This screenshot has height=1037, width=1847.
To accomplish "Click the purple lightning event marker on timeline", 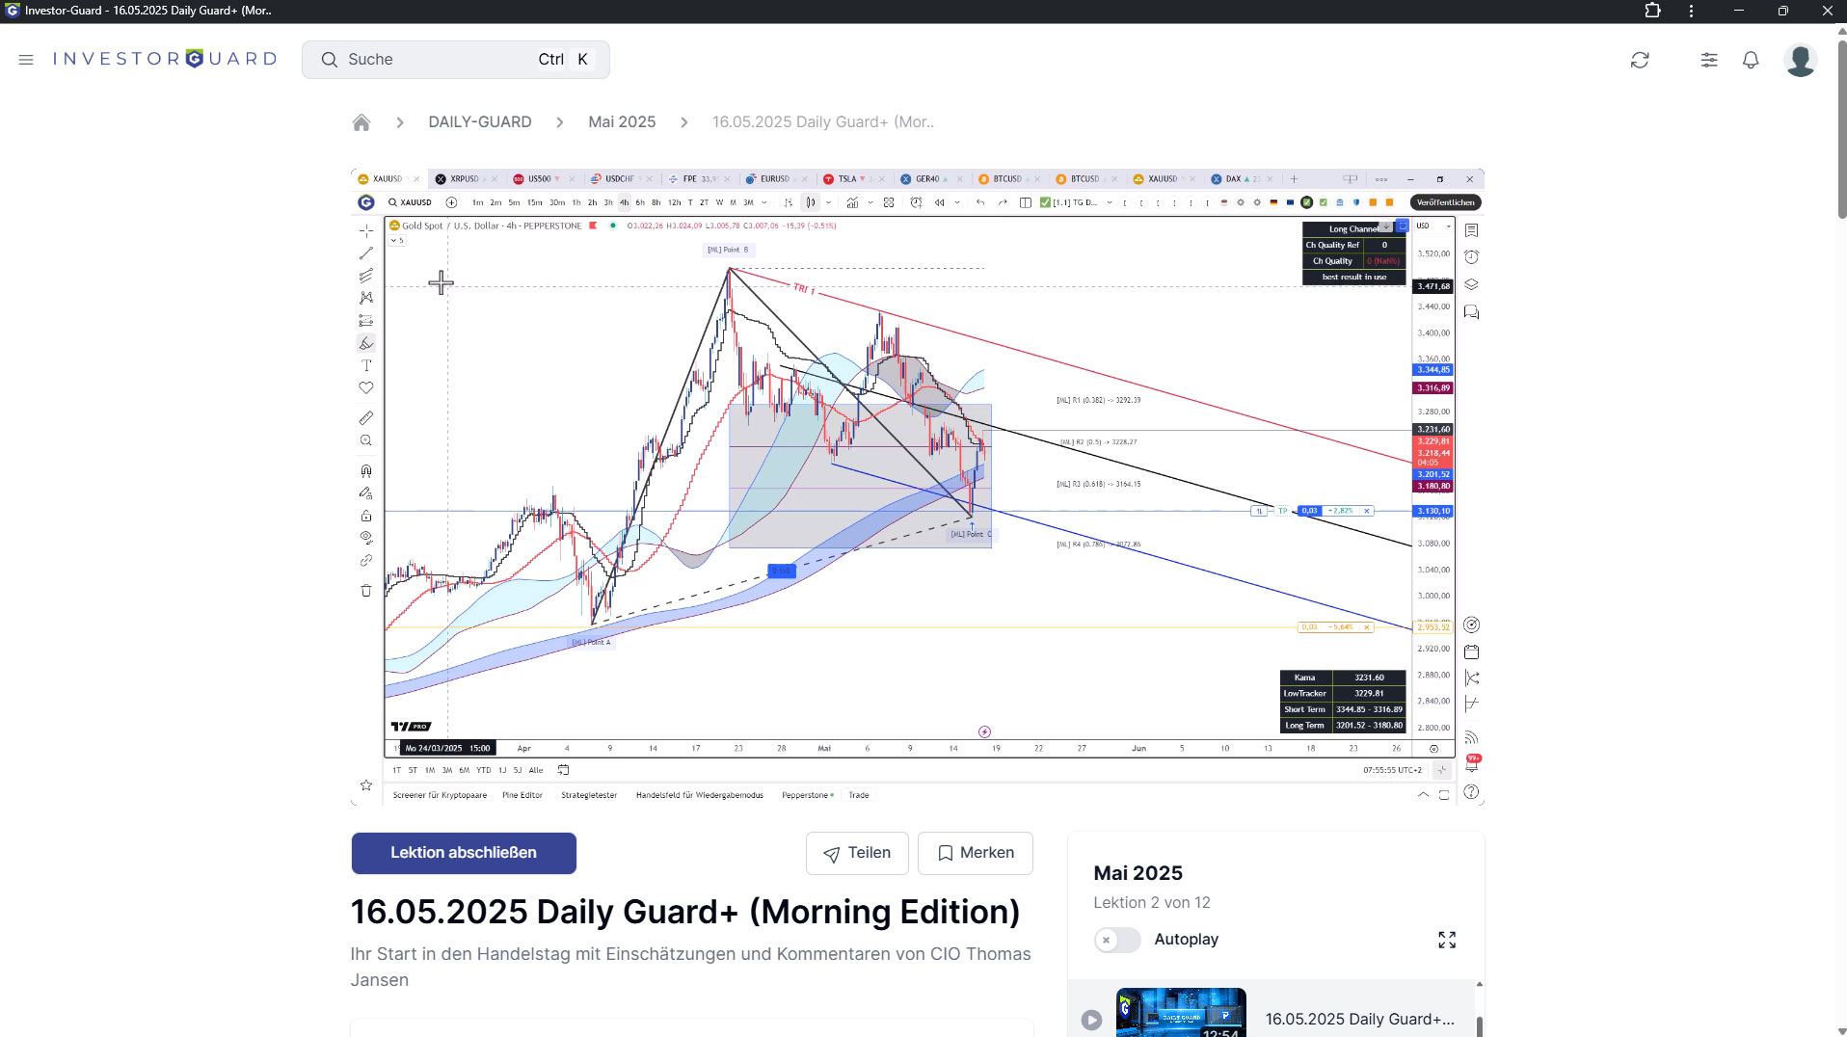I will (x=984, y=732).
